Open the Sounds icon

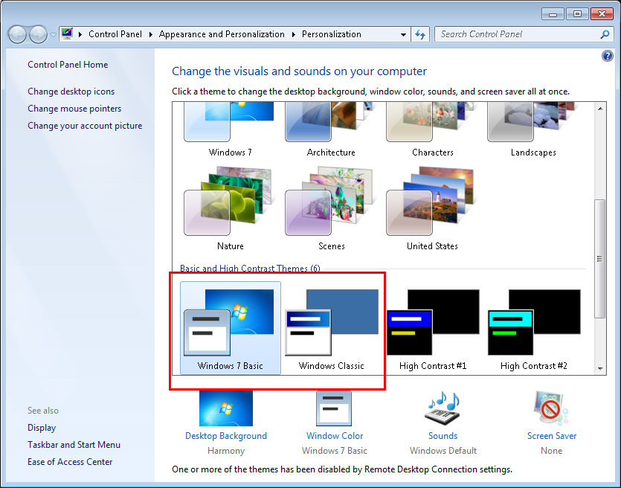(x=443, y=409)
